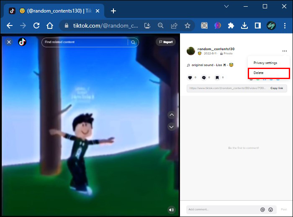Toggle the browser side panel
The height and width of the screenshot is (217, 293).
(x=258, y=26)
